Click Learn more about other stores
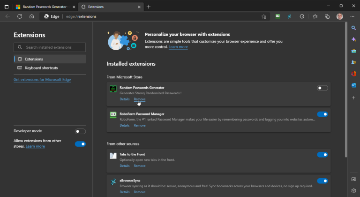The image size is (360, 197). 35,146
